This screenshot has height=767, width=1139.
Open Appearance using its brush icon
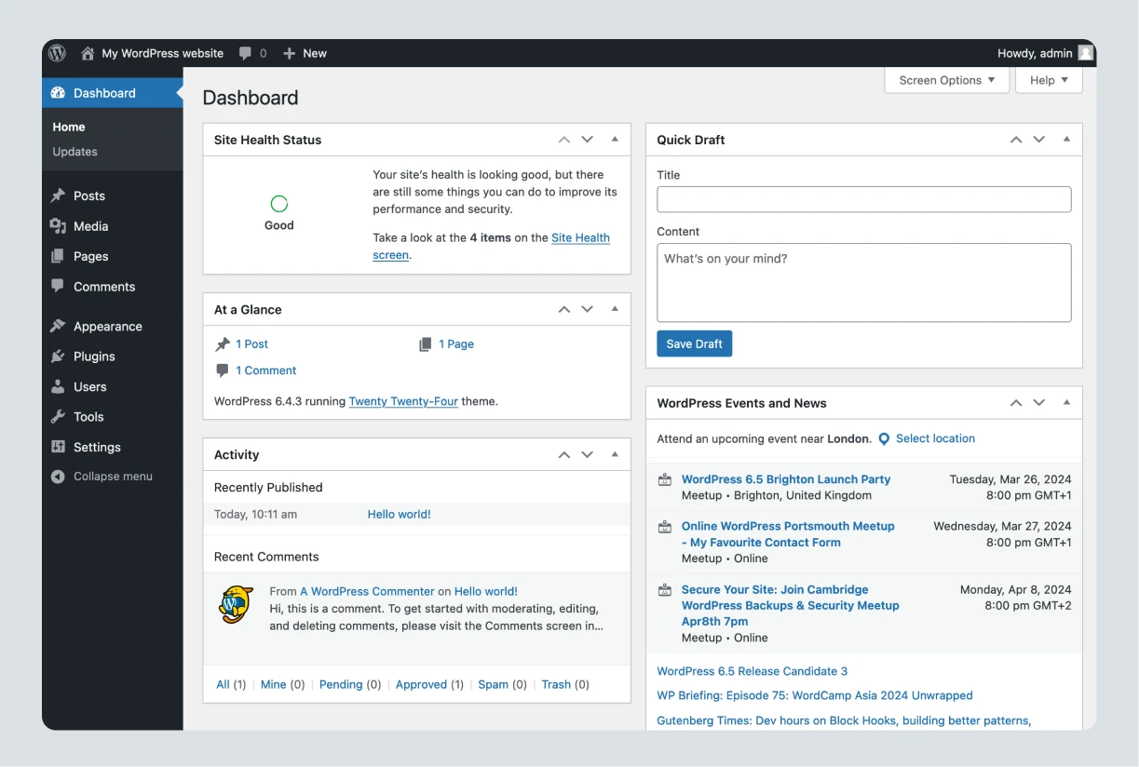click(59, 326)
